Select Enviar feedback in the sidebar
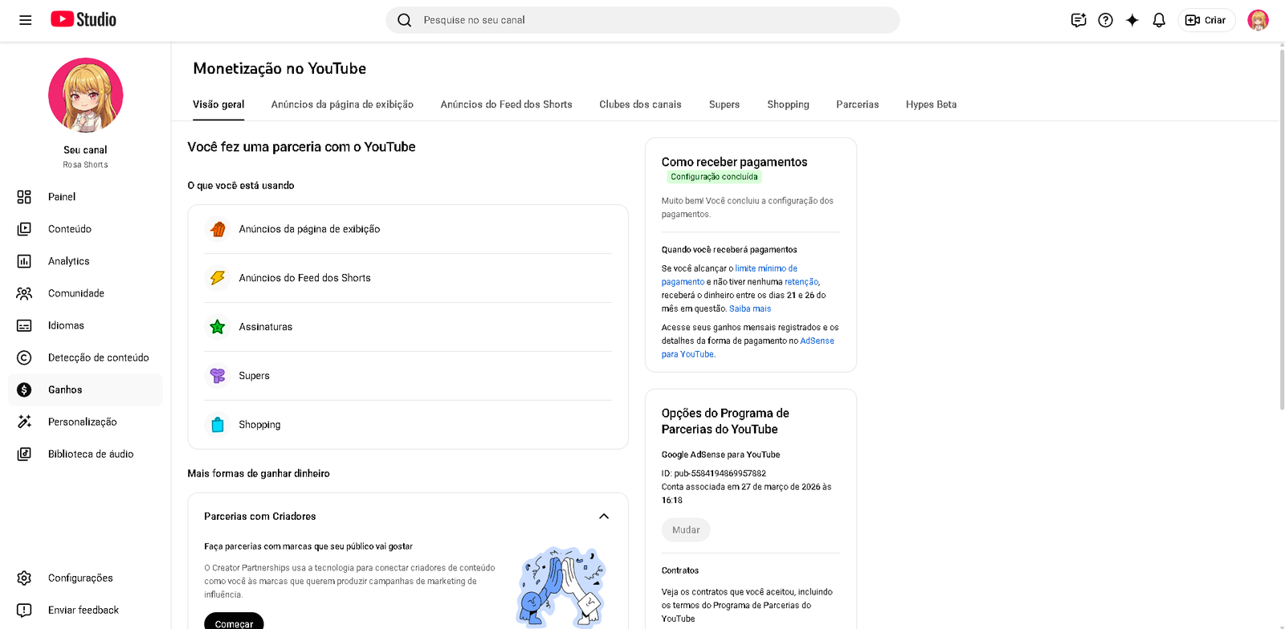 pyautogui.click(x=84, y=610)
